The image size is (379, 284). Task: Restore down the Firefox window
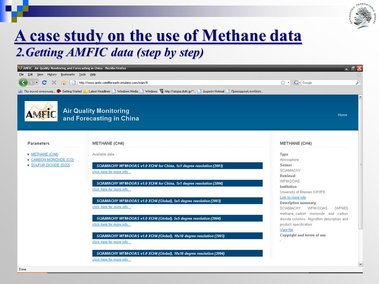click(x=353, y=68)
